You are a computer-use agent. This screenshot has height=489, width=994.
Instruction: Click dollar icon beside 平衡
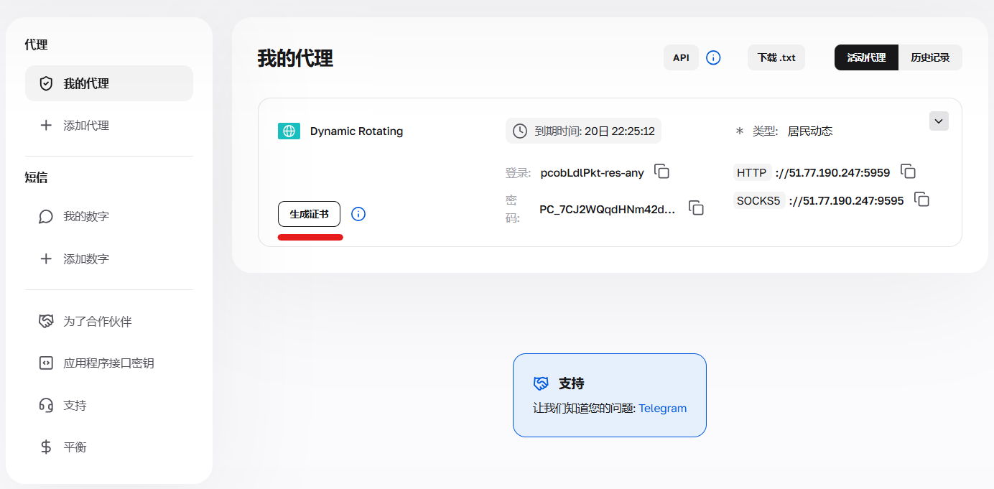pos(46,447)
